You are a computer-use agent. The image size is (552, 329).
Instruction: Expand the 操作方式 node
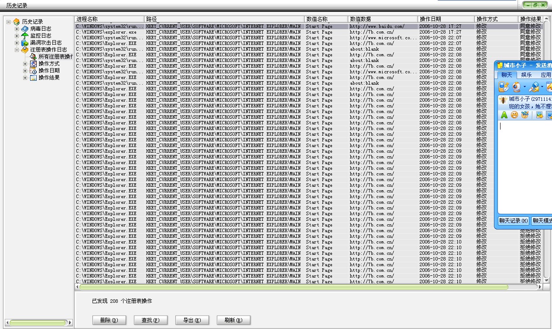pyautogui.click(x=25, y=64)
